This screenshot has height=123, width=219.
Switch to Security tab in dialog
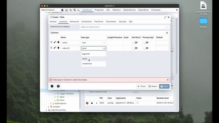(x=123, y=22)
